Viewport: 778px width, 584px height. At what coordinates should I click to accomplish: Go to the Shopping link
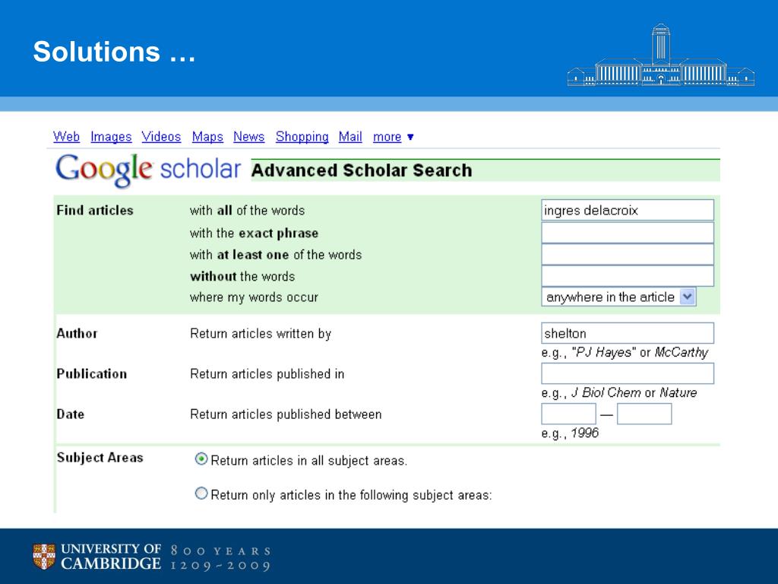302,137
